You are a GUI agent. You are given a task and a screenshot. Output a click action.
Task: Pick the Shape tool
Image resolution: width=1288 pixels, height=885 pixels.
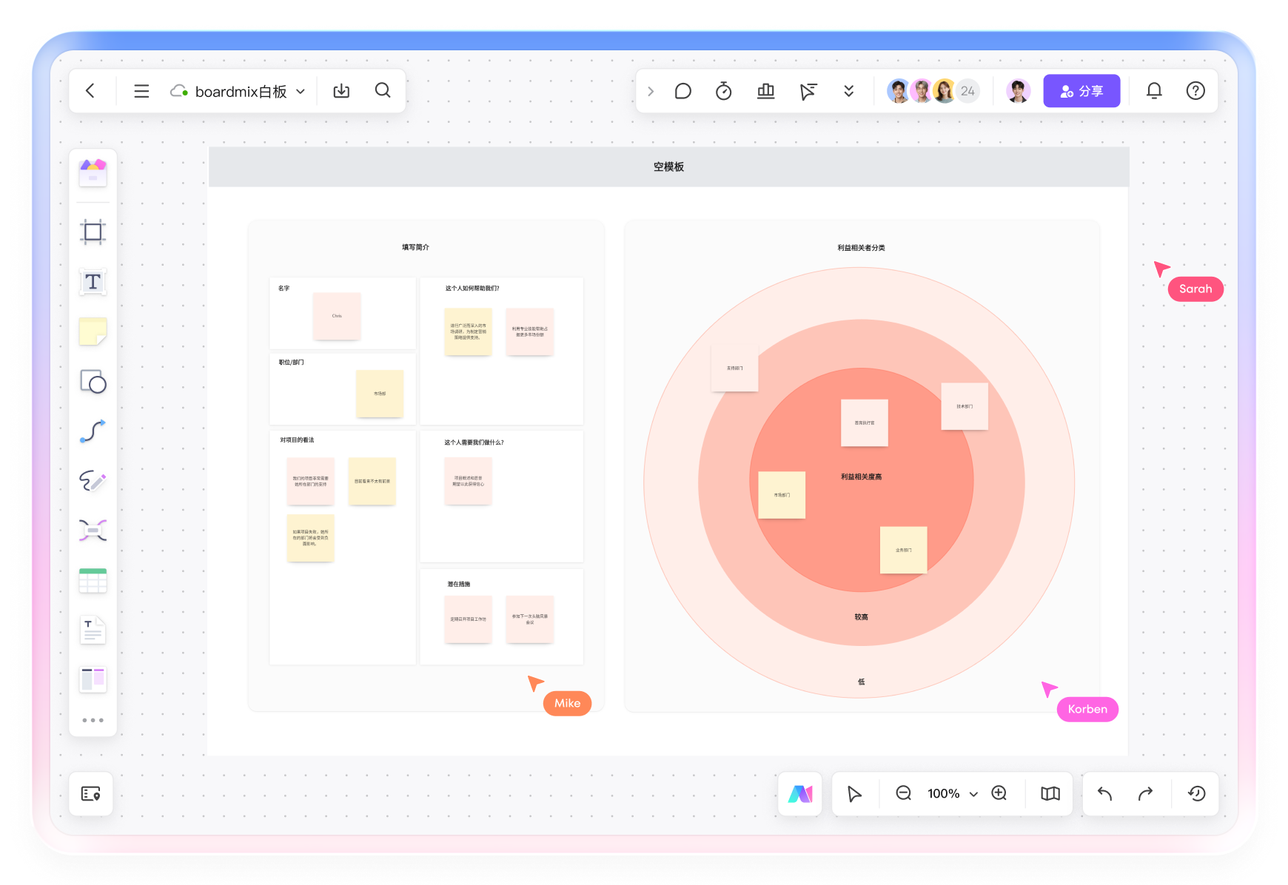[93, 382]
